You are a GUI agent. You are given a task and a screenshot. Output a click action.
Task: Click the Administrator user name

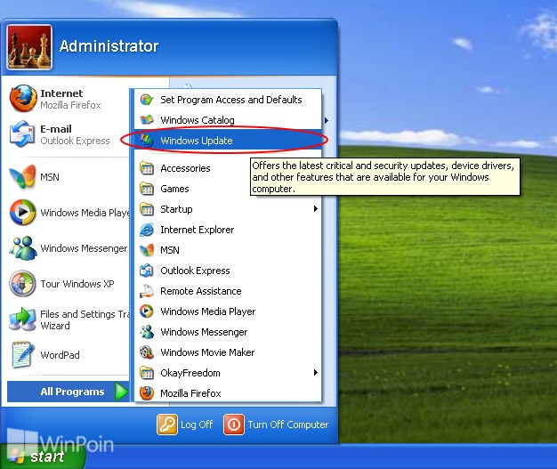[109, 46]
